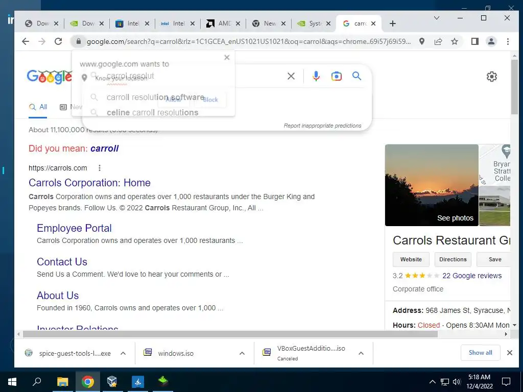This screenshot has height=392, width=523.
Task: Open the About Us link
Action: coord(58,296)
